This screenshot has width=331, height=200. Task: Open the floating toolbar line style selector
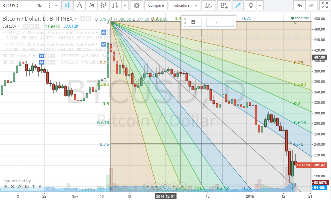(213, 22)
